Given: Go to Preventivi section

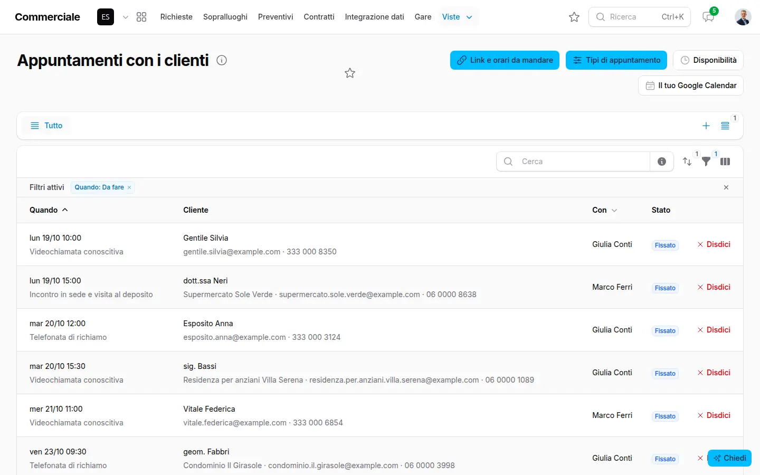Looking at the screenshot, I should (x=275, y=17).
